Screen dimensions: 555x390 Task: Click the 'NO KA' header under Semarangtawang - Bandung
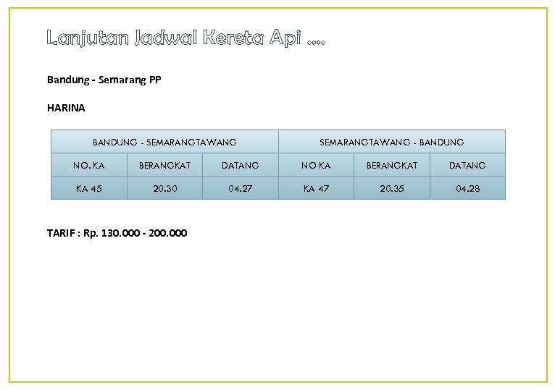[x=316, y=165]
